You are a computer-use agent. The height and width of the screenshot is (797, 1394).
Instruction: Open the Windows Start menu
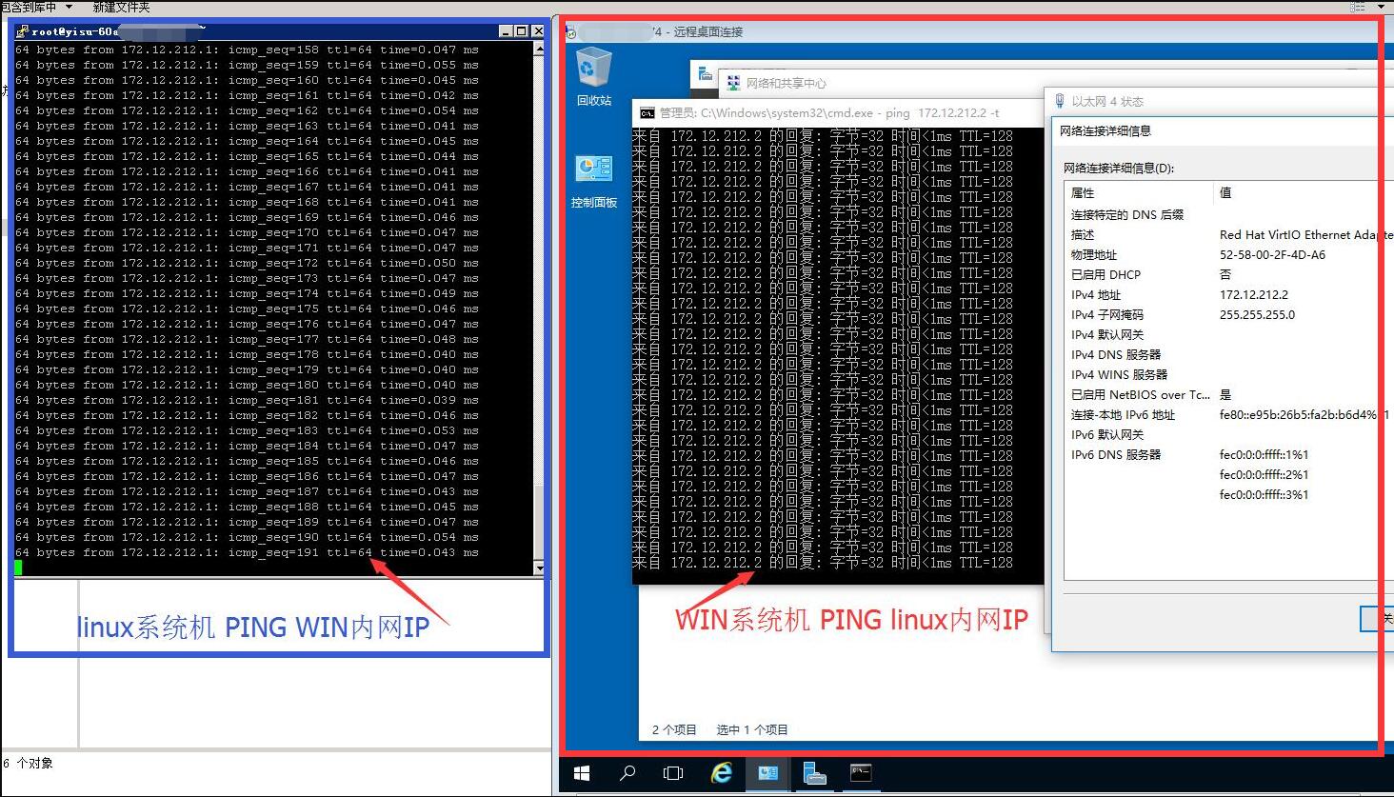(581, 773)
